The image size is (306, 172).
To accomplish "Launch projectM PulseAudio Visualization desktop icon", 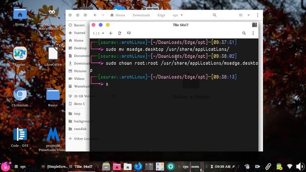I will click(x=53, y=140).
